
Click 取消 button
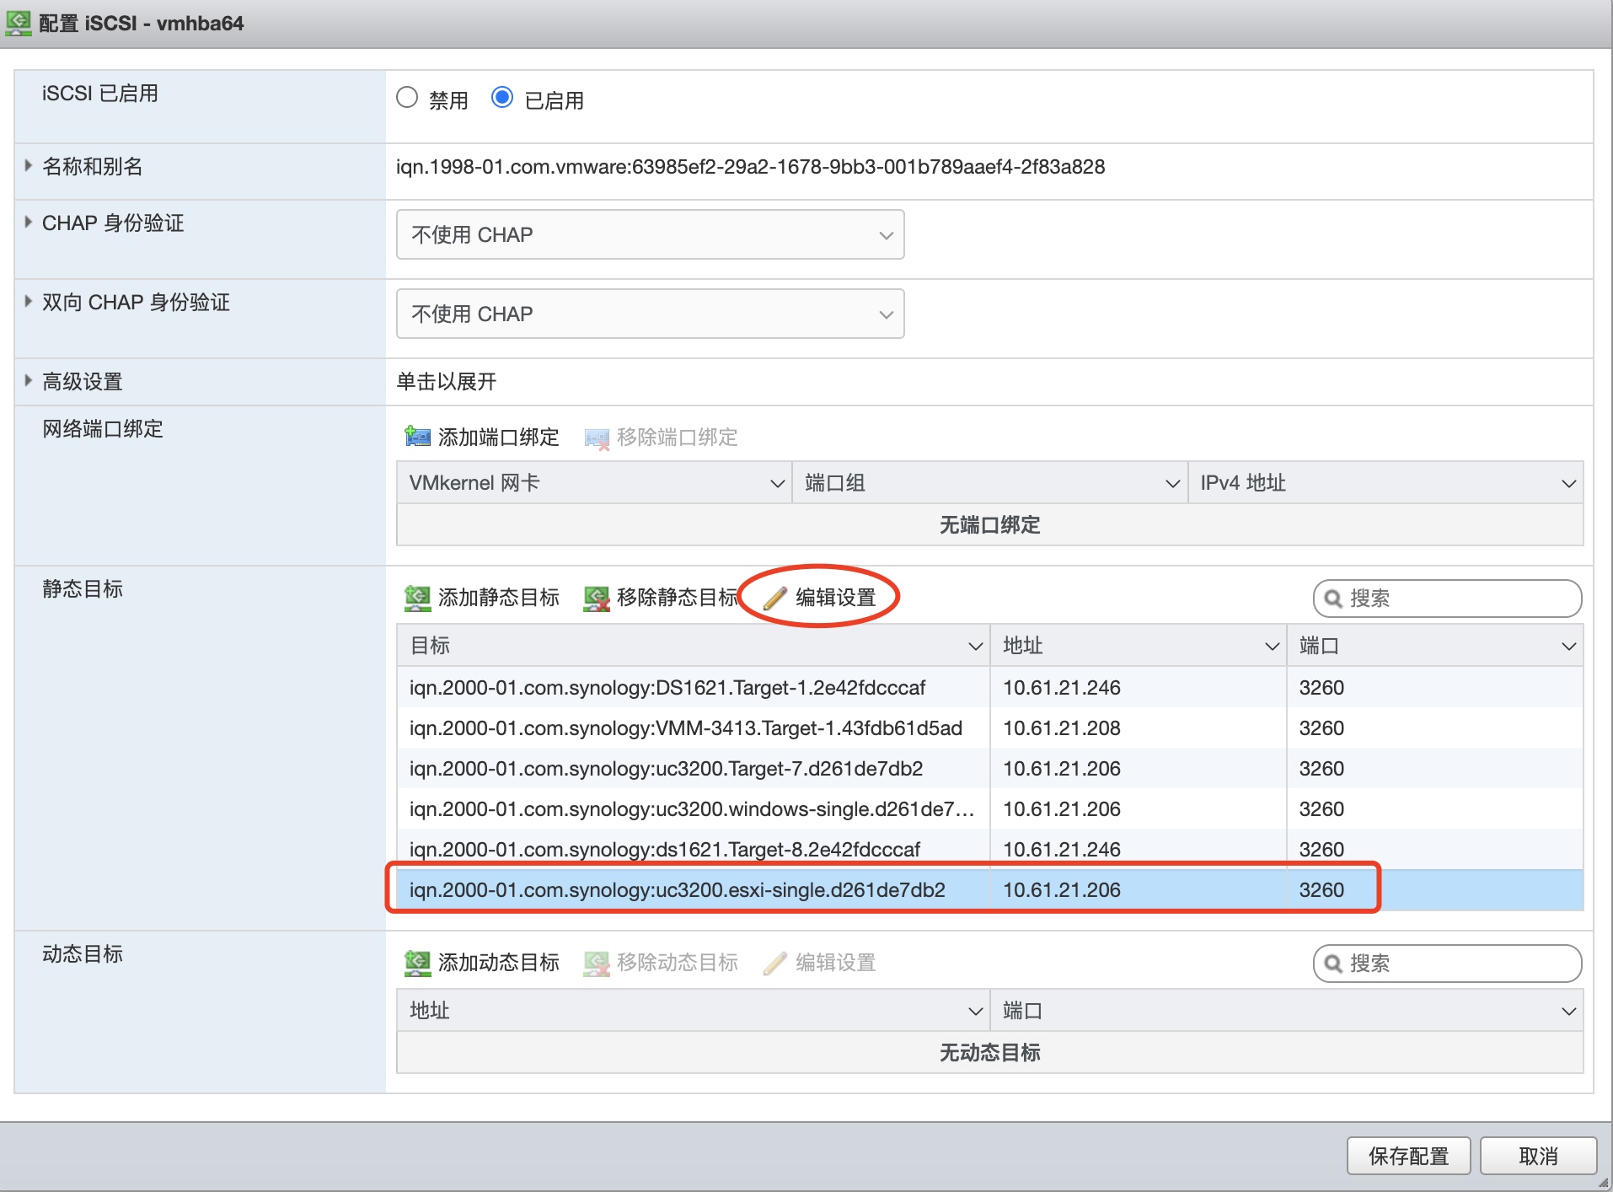click(1538, 1156)
